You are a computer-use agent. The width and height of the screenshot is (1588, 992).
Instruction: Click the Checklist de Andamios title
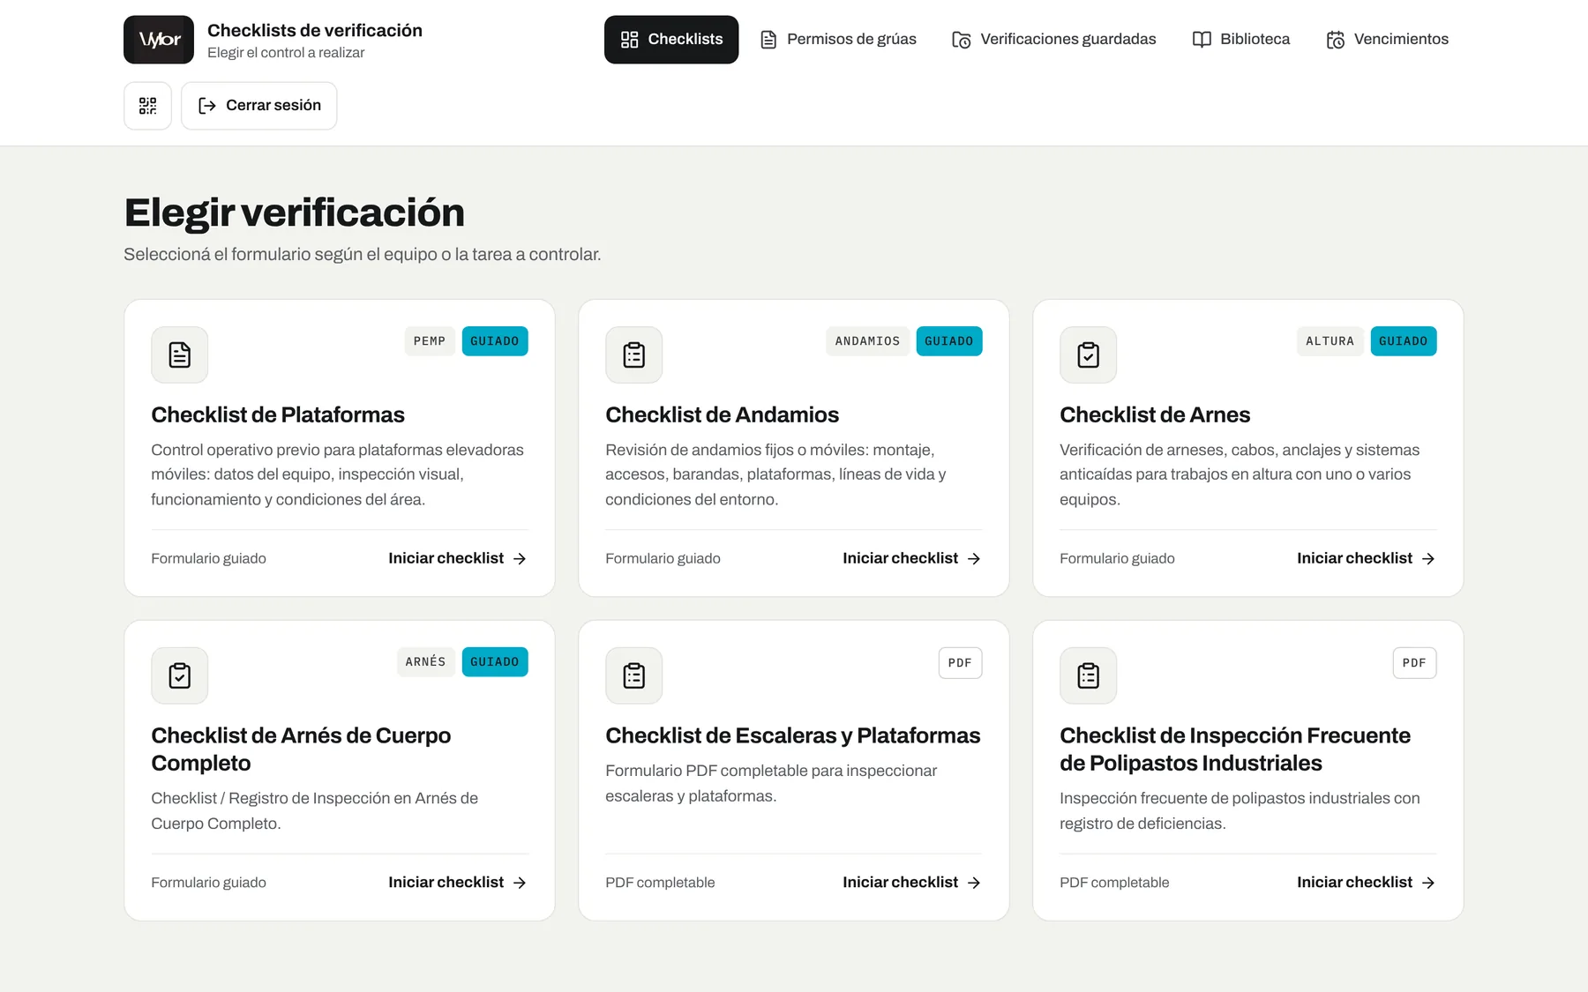click(x=722, y=415)
